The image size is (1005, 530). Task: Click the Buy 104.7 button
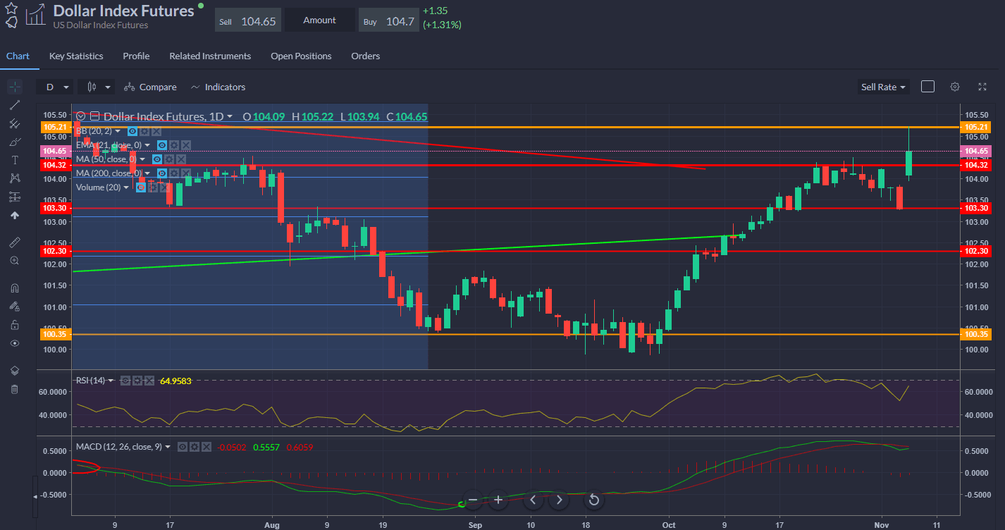pyautogui.click(x=388, y=20)
